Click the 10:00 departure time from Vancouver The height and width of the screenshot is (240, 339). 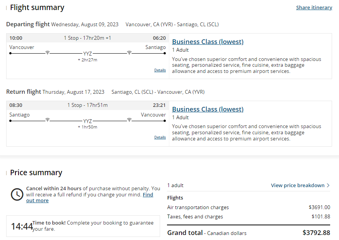point(16,38)
